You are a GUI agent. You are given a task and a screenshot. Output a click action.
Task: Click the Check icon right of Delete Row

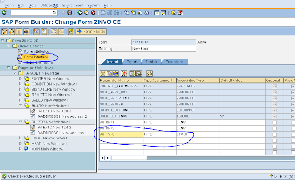(149, 74)
